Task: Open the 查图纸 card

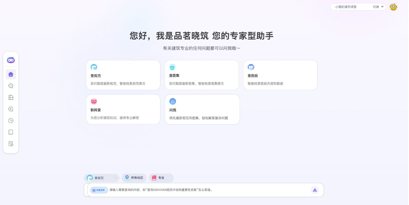Action: tap(280, 75)
